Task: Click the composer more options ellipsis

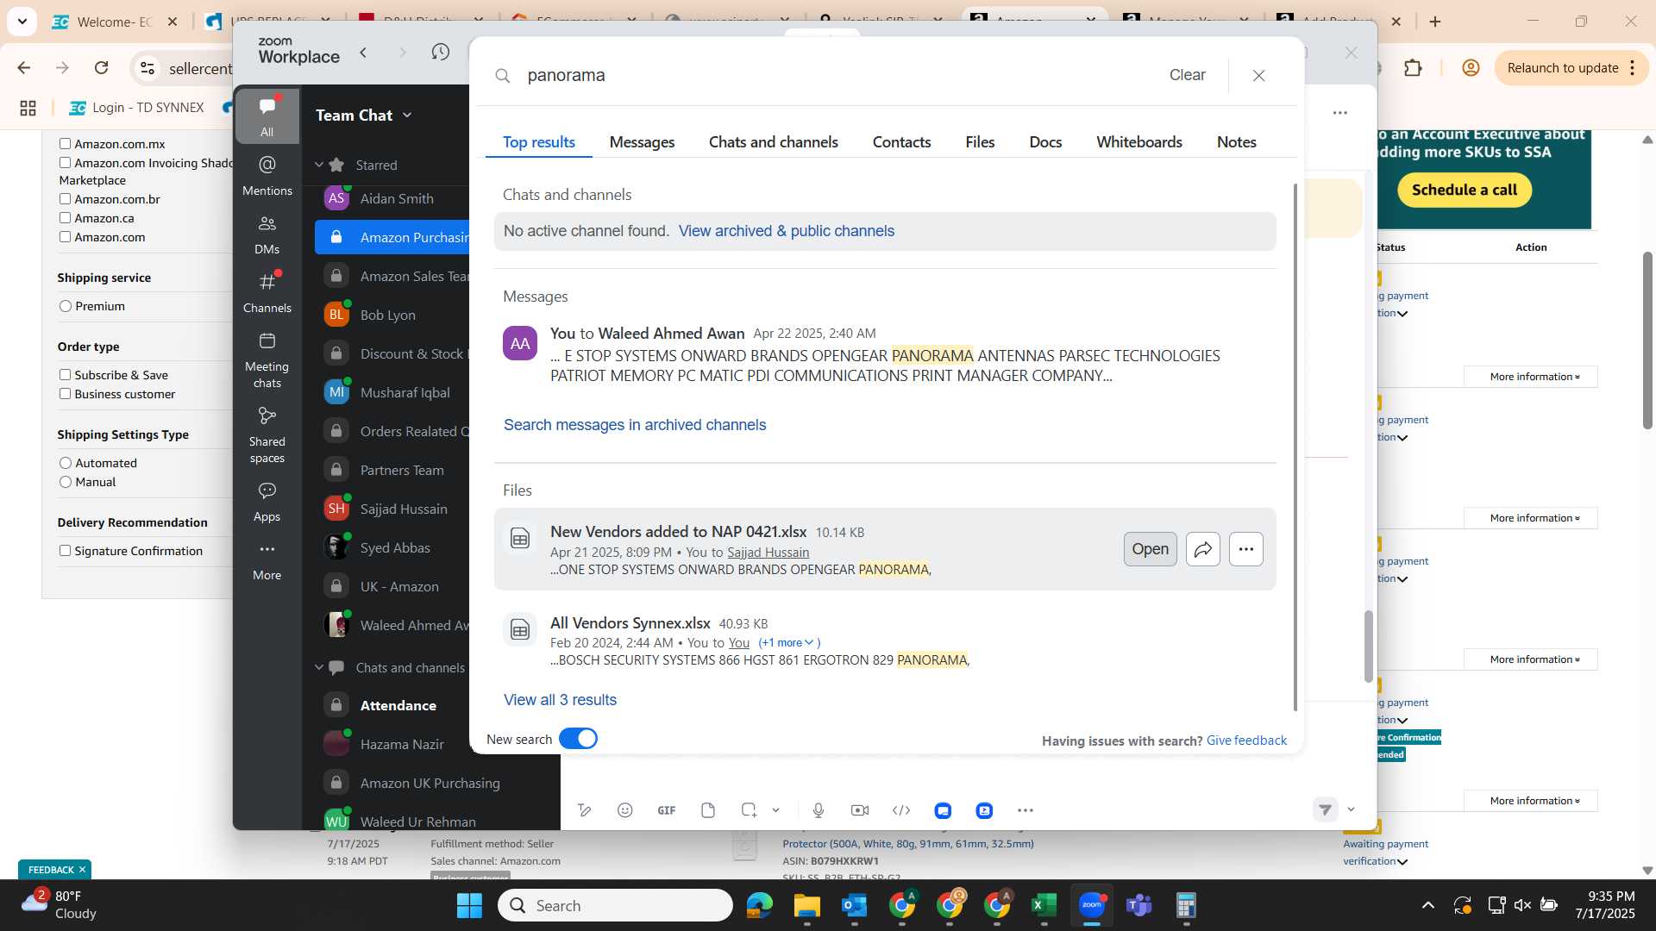Action: click(x=1025, y=810)
